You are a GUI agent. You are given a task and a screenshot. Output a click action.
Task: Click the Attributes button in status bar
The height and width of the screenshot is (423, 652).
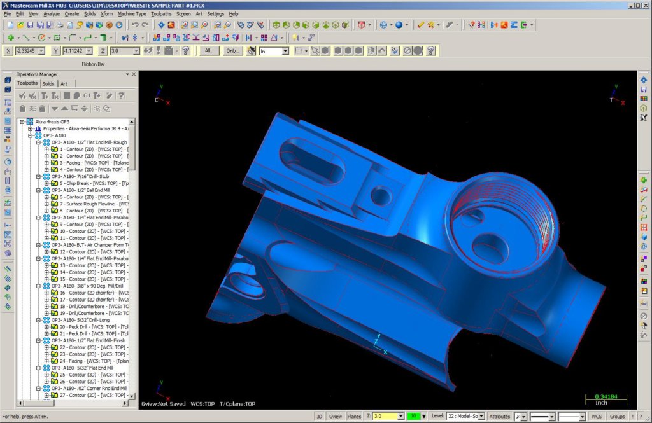coord(499,416)
